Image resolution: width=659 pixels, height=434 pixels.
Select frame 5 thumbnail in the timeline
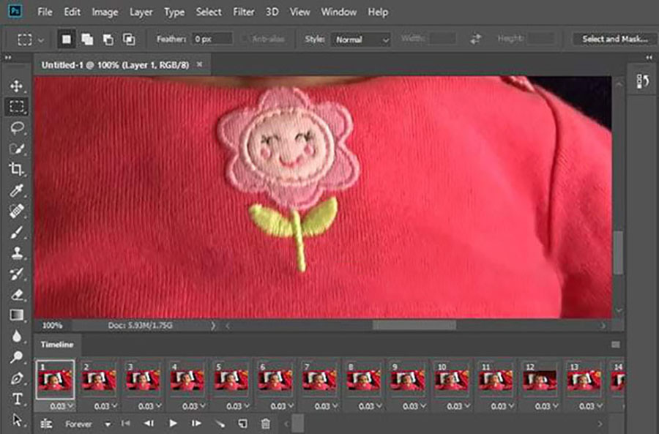tap(230, 380)
